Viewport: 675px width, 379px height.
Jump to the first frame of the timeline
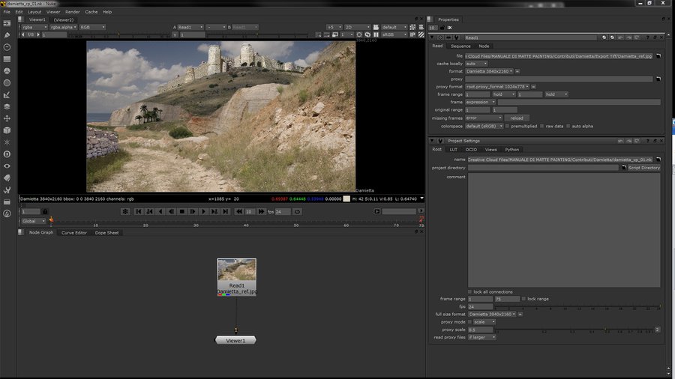[138, 212]
